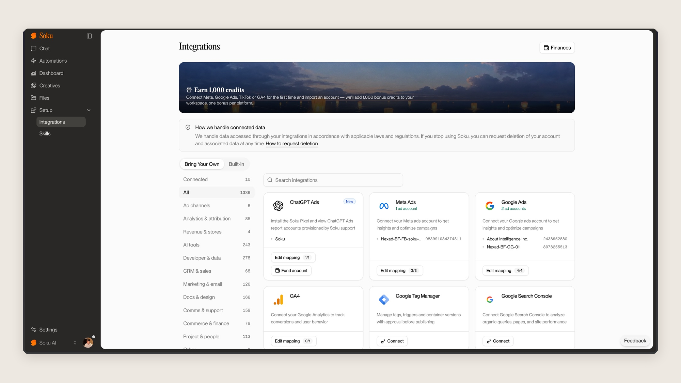The image size is (681, 383).
Task: Collapse the sidebar with the panel icon
Action: click(x=89, y=36)
